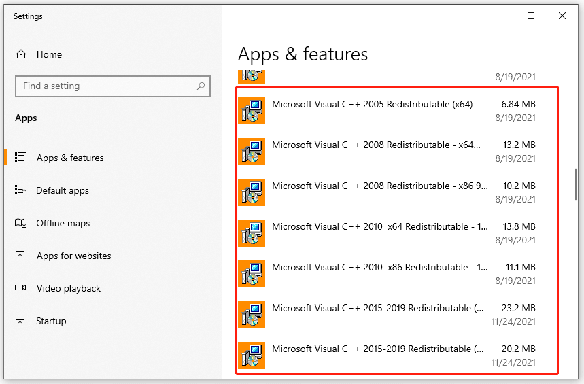The image size is (584, 384).
Task: Type in the Find a setting box
Action: (105, 86)
